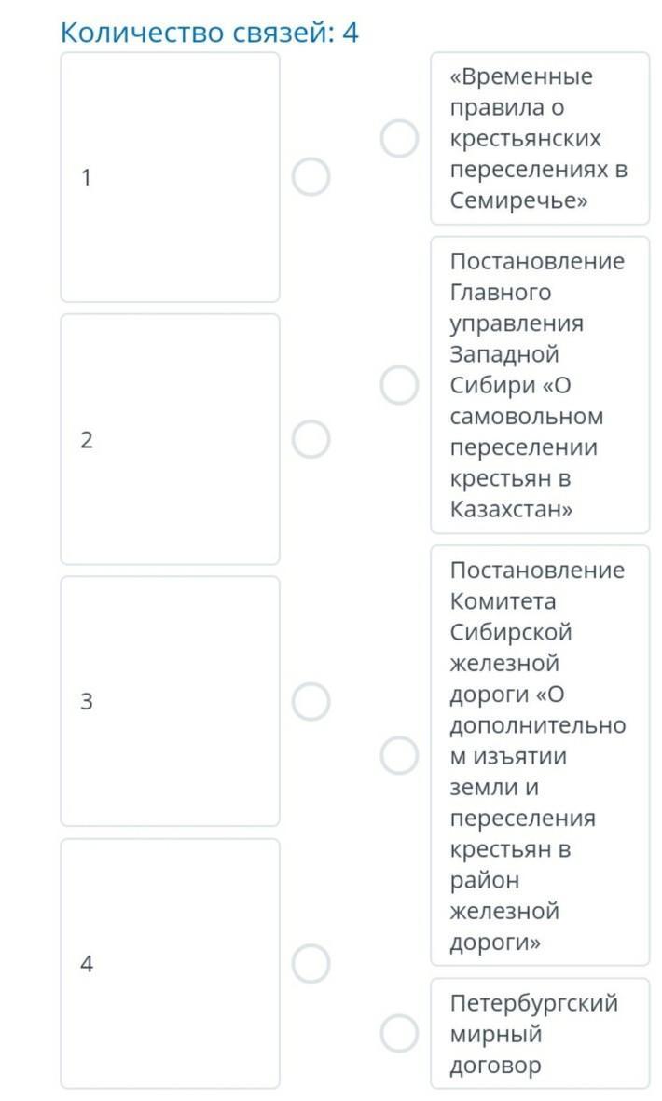
Task: Select the circle for Петербургский мирный договор
Action: tap(399, 1033)
